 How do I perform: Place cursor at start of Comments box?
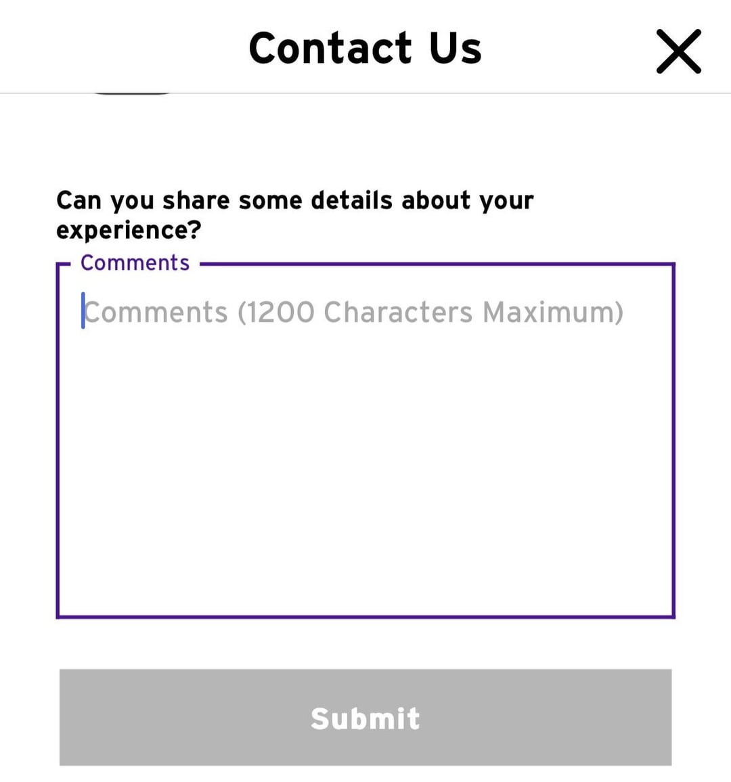84,312
